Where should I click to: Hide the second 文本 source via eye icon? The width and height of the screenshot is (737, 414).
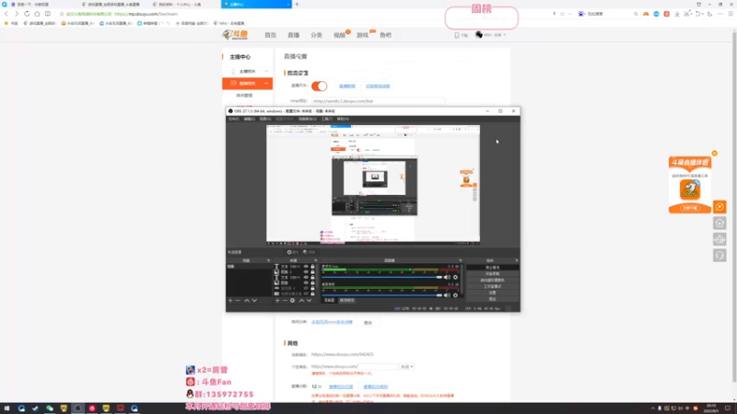(x=306, y=278)
